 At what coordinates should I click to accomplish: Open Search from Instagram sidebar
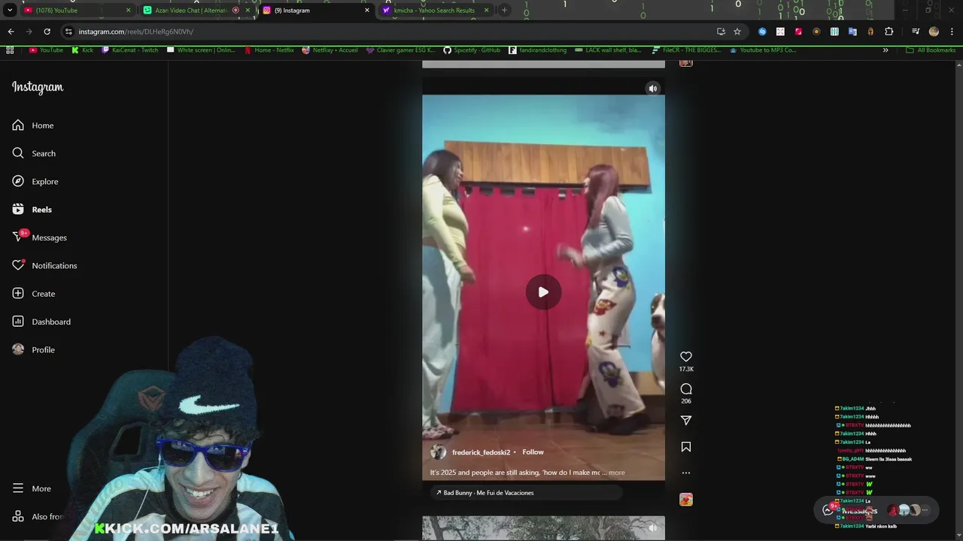[x=34, y=153]
